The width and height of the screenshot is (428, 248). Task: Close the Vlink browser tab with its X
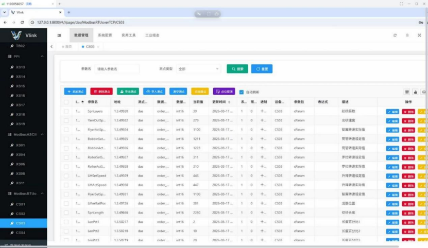(60, 12)
